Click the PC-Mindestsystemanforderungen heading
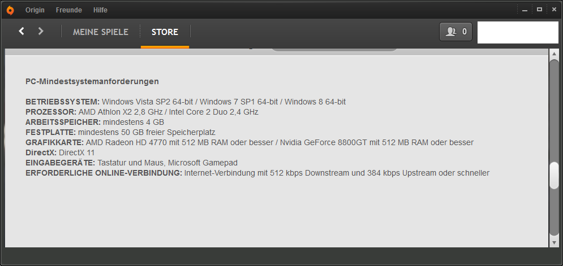Screen dimensions: 563x266 point(92,81)
